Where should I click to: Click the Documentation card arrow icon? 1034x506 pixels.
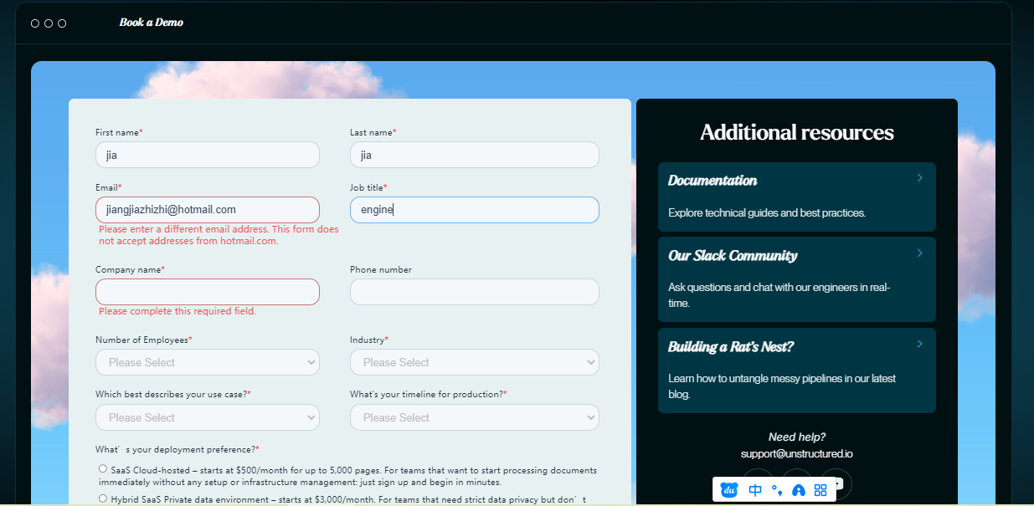click(x=919, y=178)
